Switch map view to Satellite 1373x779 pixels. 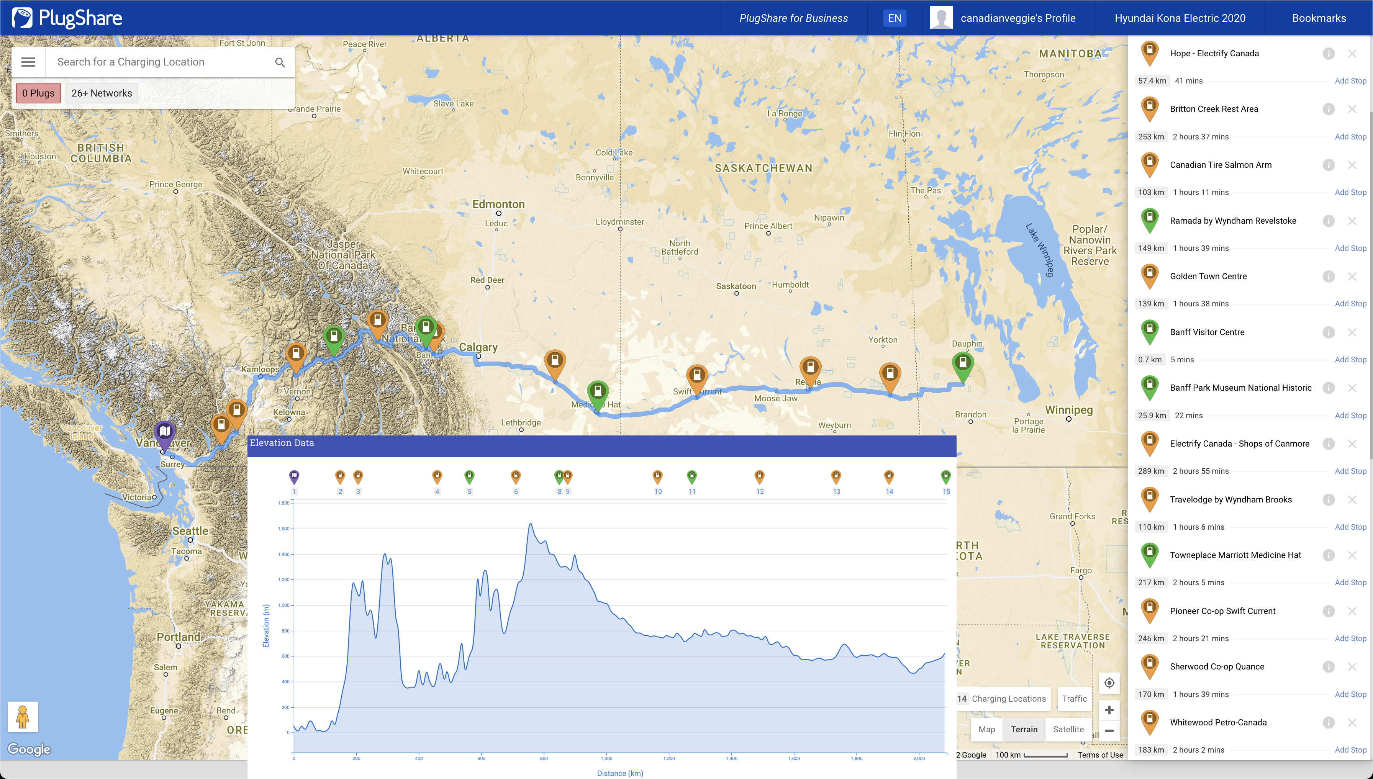[x=1068, y=729]
